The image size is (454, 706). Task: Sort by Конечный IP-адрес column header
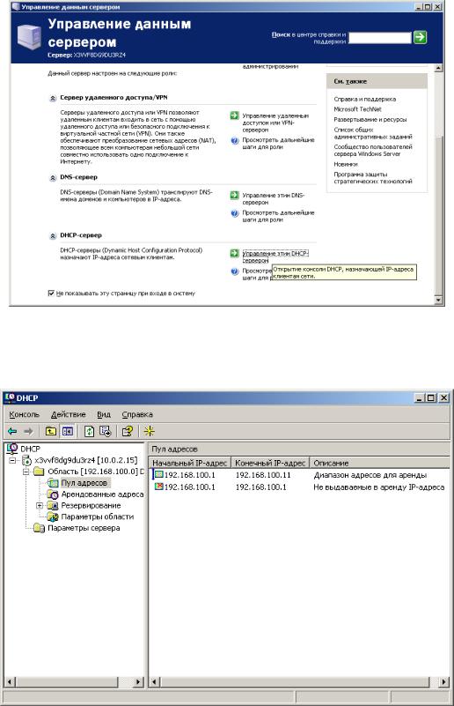coord(270,463)
